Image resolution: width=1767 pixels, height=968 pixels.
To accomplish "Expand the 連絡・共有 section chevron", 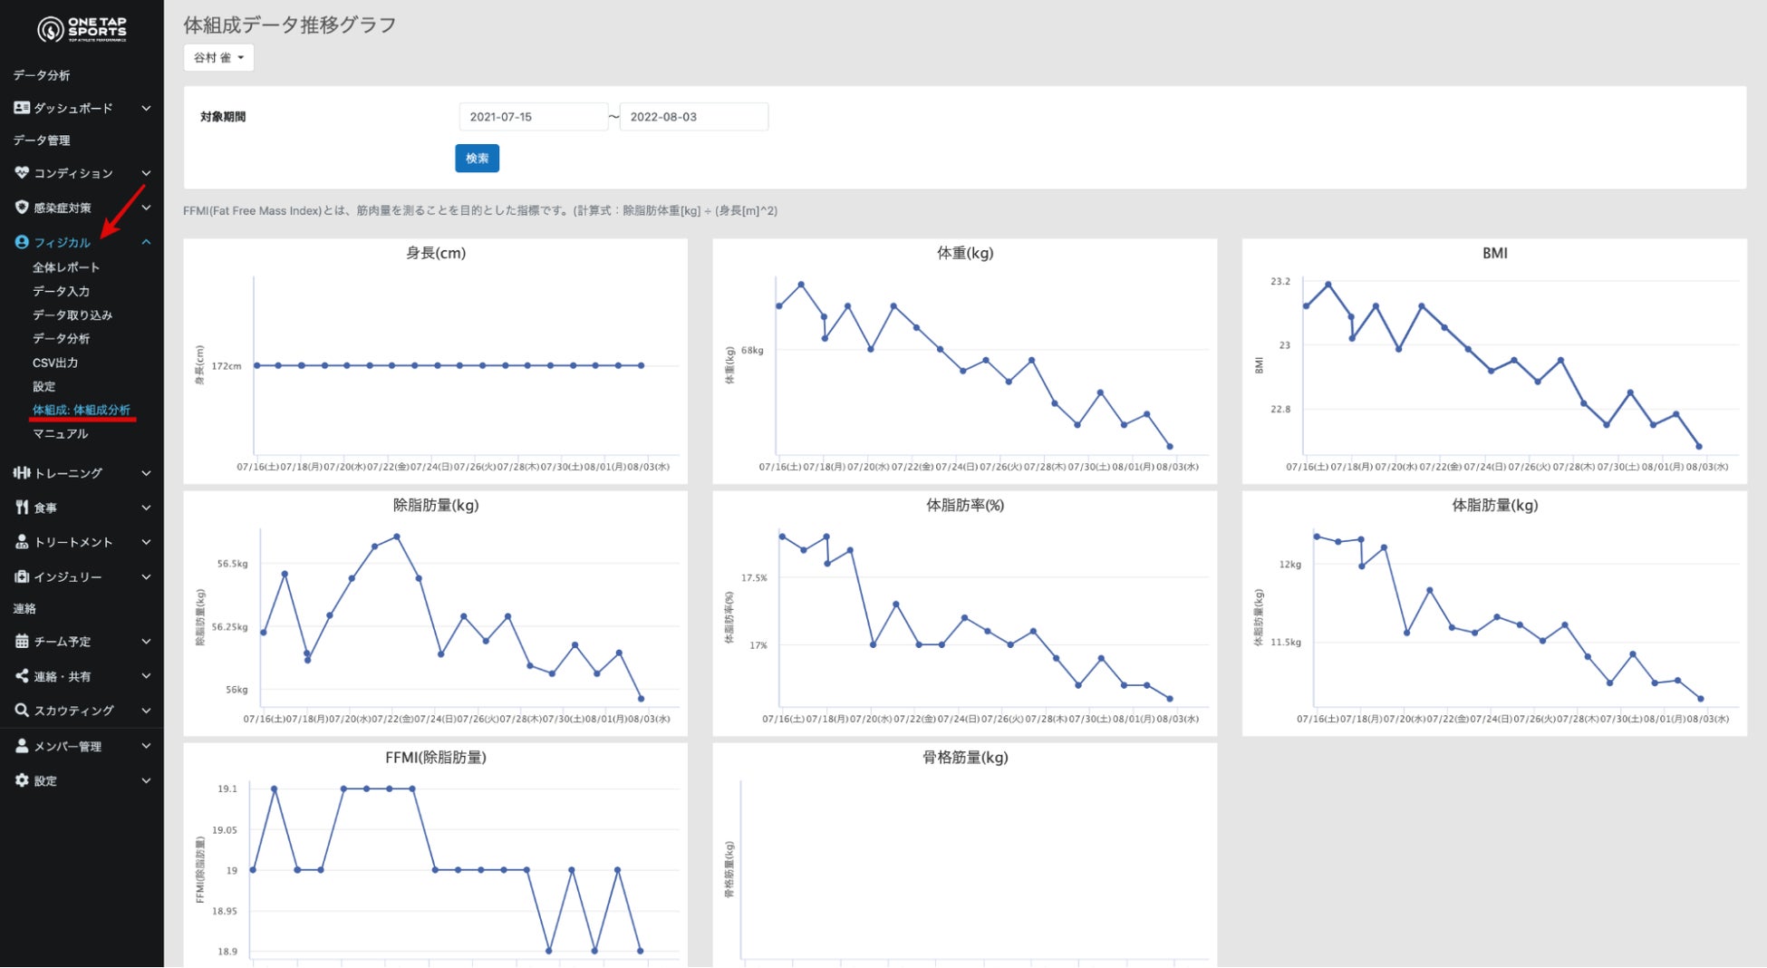I will pyautogui.click(x=146, y=676).
